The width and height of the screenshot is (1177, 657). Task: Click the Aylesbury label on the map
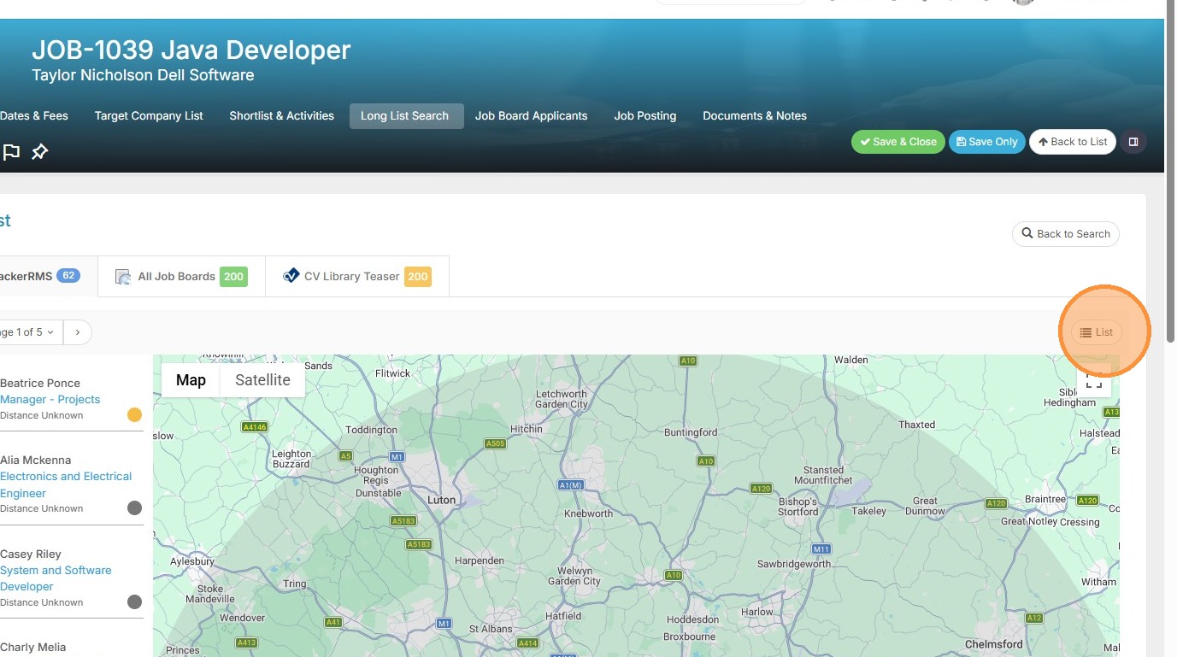pyautogui.click(x=192, y=562)
